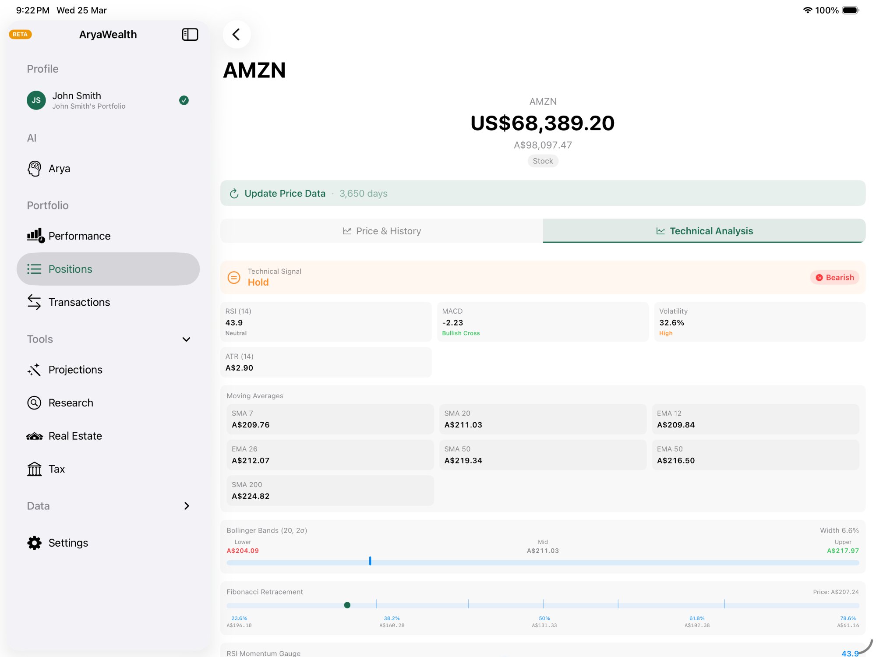This screenshot has width=876, height=657.
Task: Select Positions in sidebar
Action: pyautogui.click(x=108, y=269)
